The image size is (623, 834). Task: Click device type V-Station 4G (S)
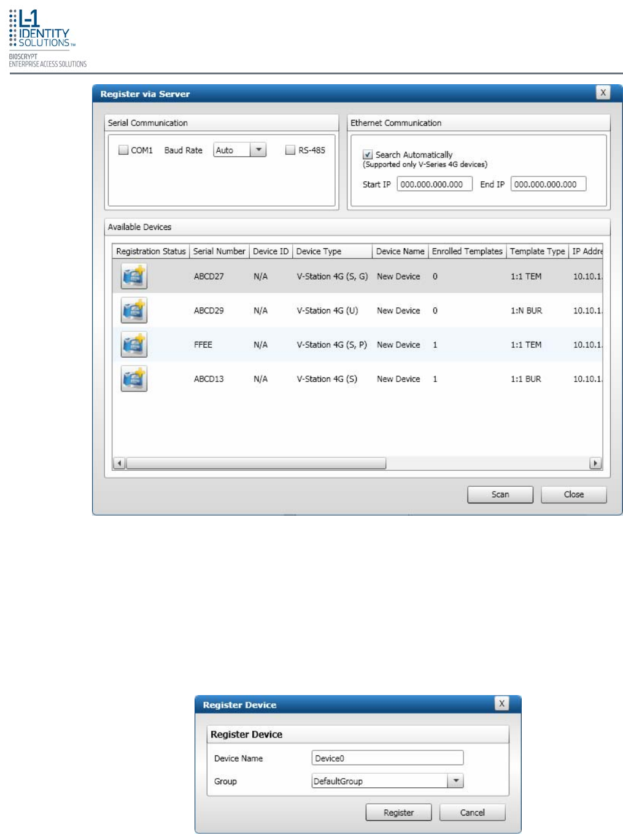coord(327,379)
